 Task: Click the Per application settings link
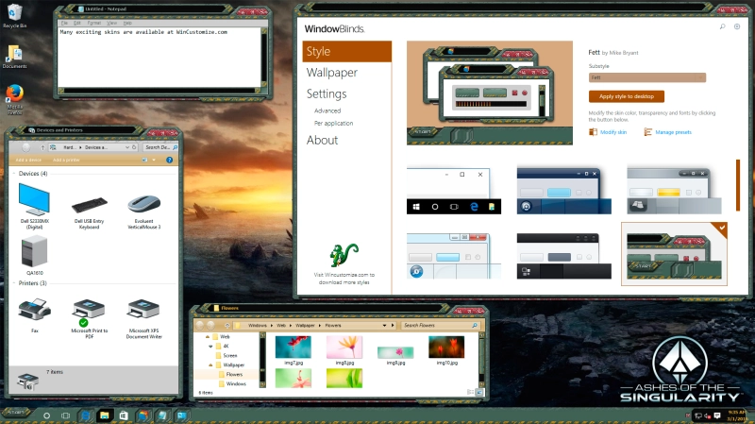pyautogui.click(x=334, y=124)
